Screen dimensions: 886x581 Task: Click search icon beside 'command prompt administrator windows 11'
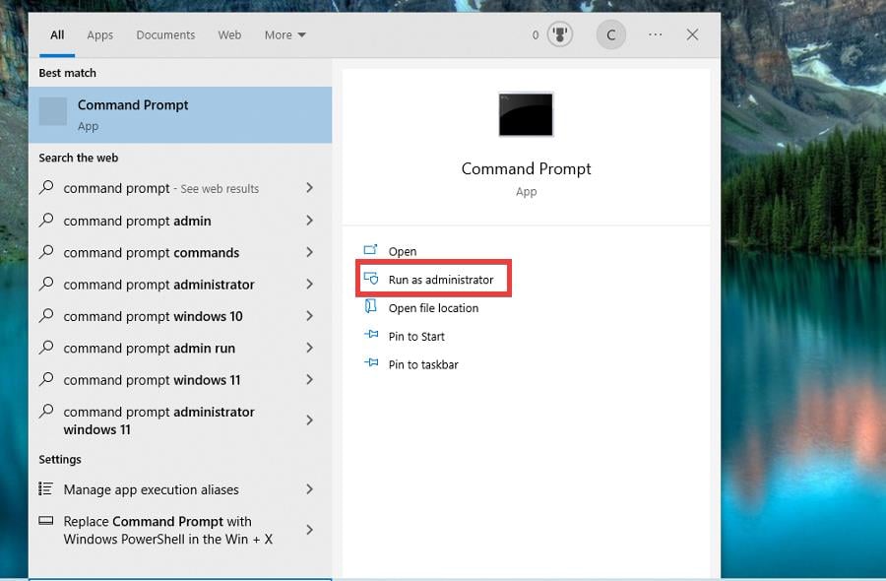coord(46,411)
